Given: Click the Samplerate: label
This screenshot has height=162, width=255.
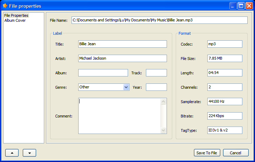Looking at the screenshot, I should [191, 102].
